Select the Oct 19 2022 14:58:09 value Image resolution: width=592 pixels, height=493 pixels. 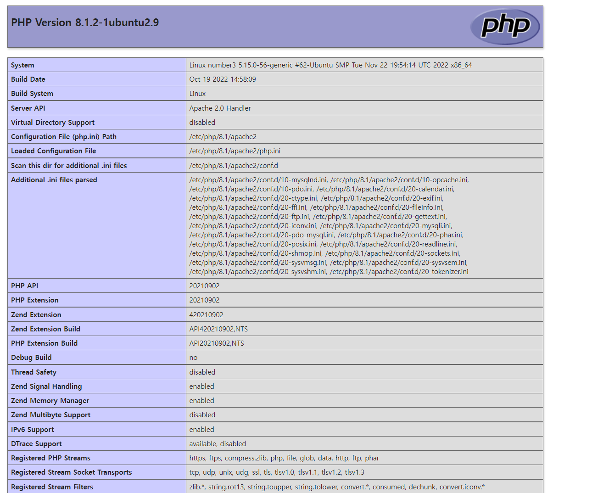pos(223,79)
